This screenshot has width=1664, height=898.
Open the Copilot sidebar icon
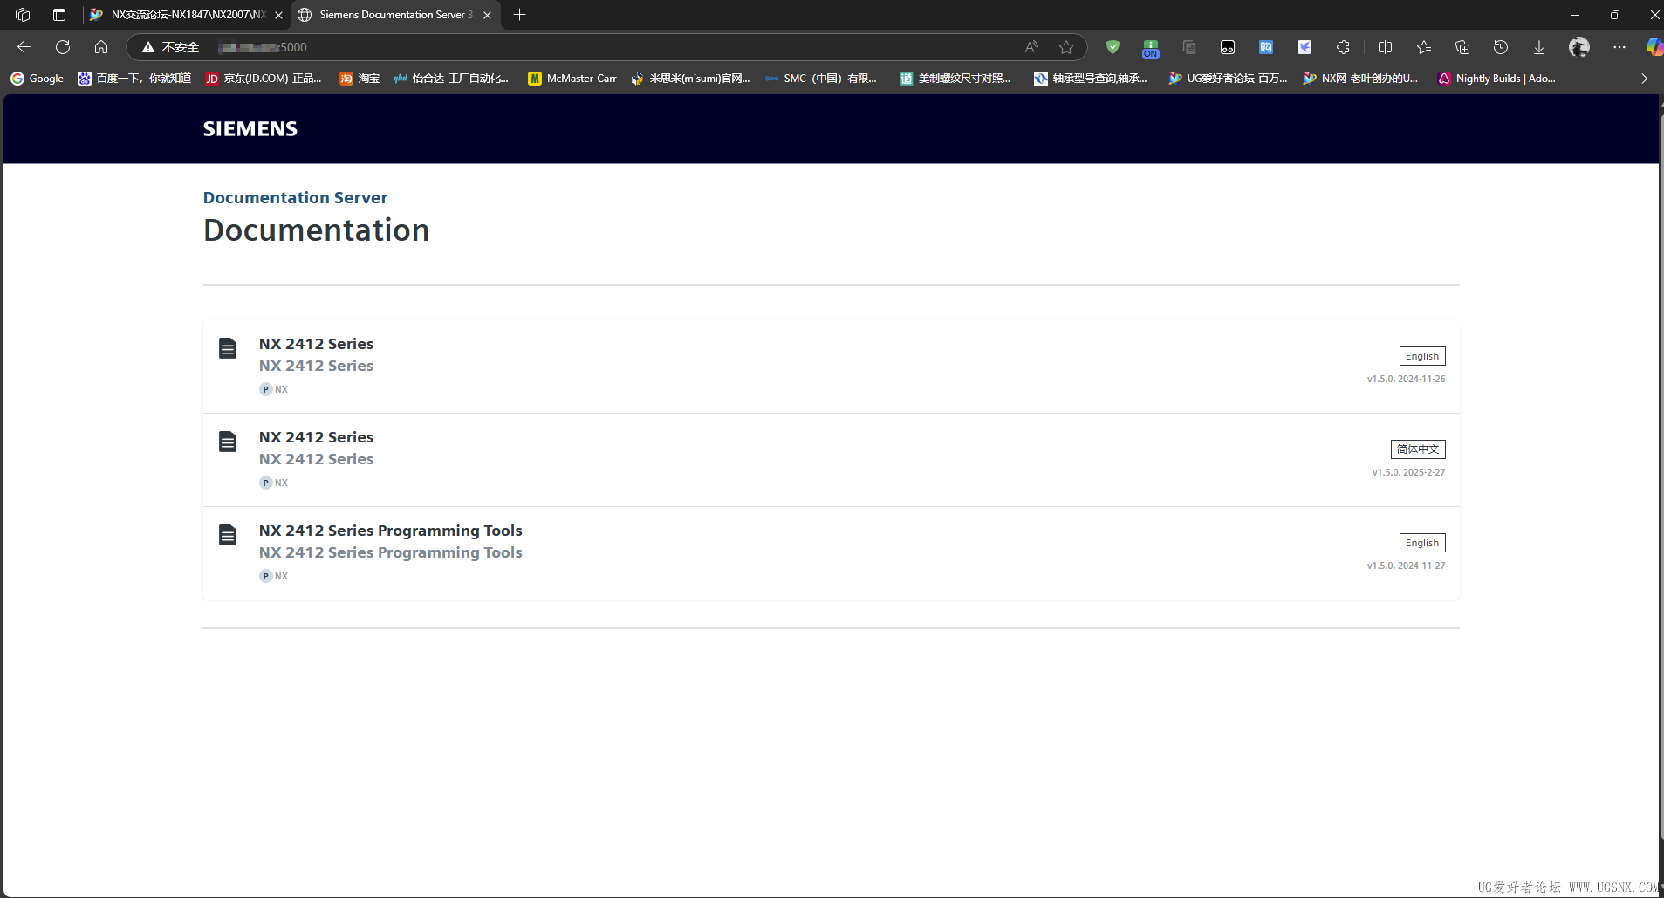[1654, 47]
